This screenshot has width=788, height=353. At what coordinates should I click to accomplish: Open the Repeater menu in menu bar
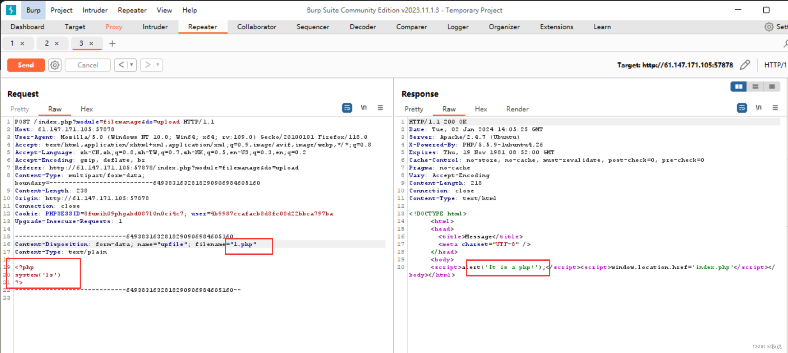click(x=132, y=10)
